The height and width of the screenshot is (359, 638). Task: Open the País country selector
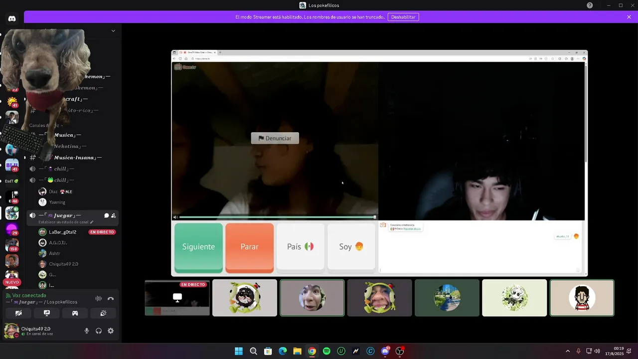301,247
